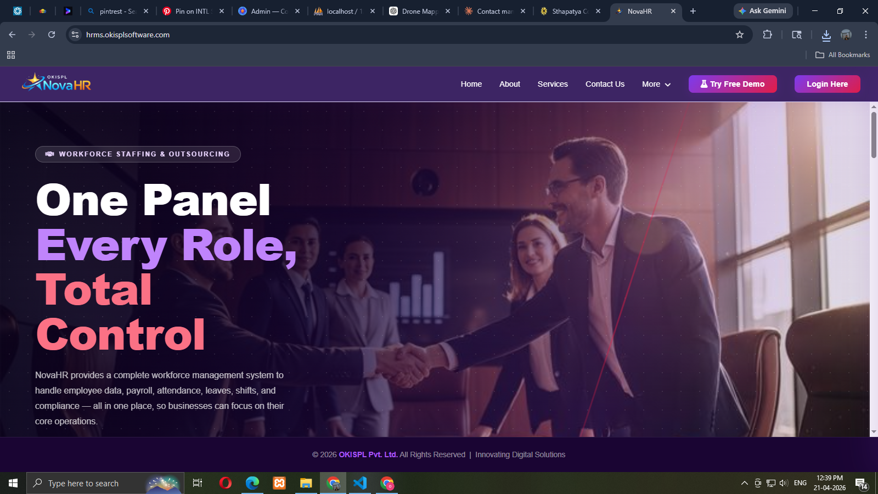Open the Downloads icon
Image resolution: width=878 pixels, height=494 pixels.
826,35
